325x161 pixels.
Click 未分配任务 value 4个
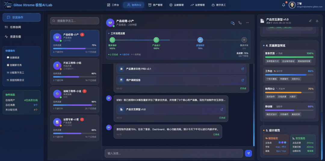point(36,110)
